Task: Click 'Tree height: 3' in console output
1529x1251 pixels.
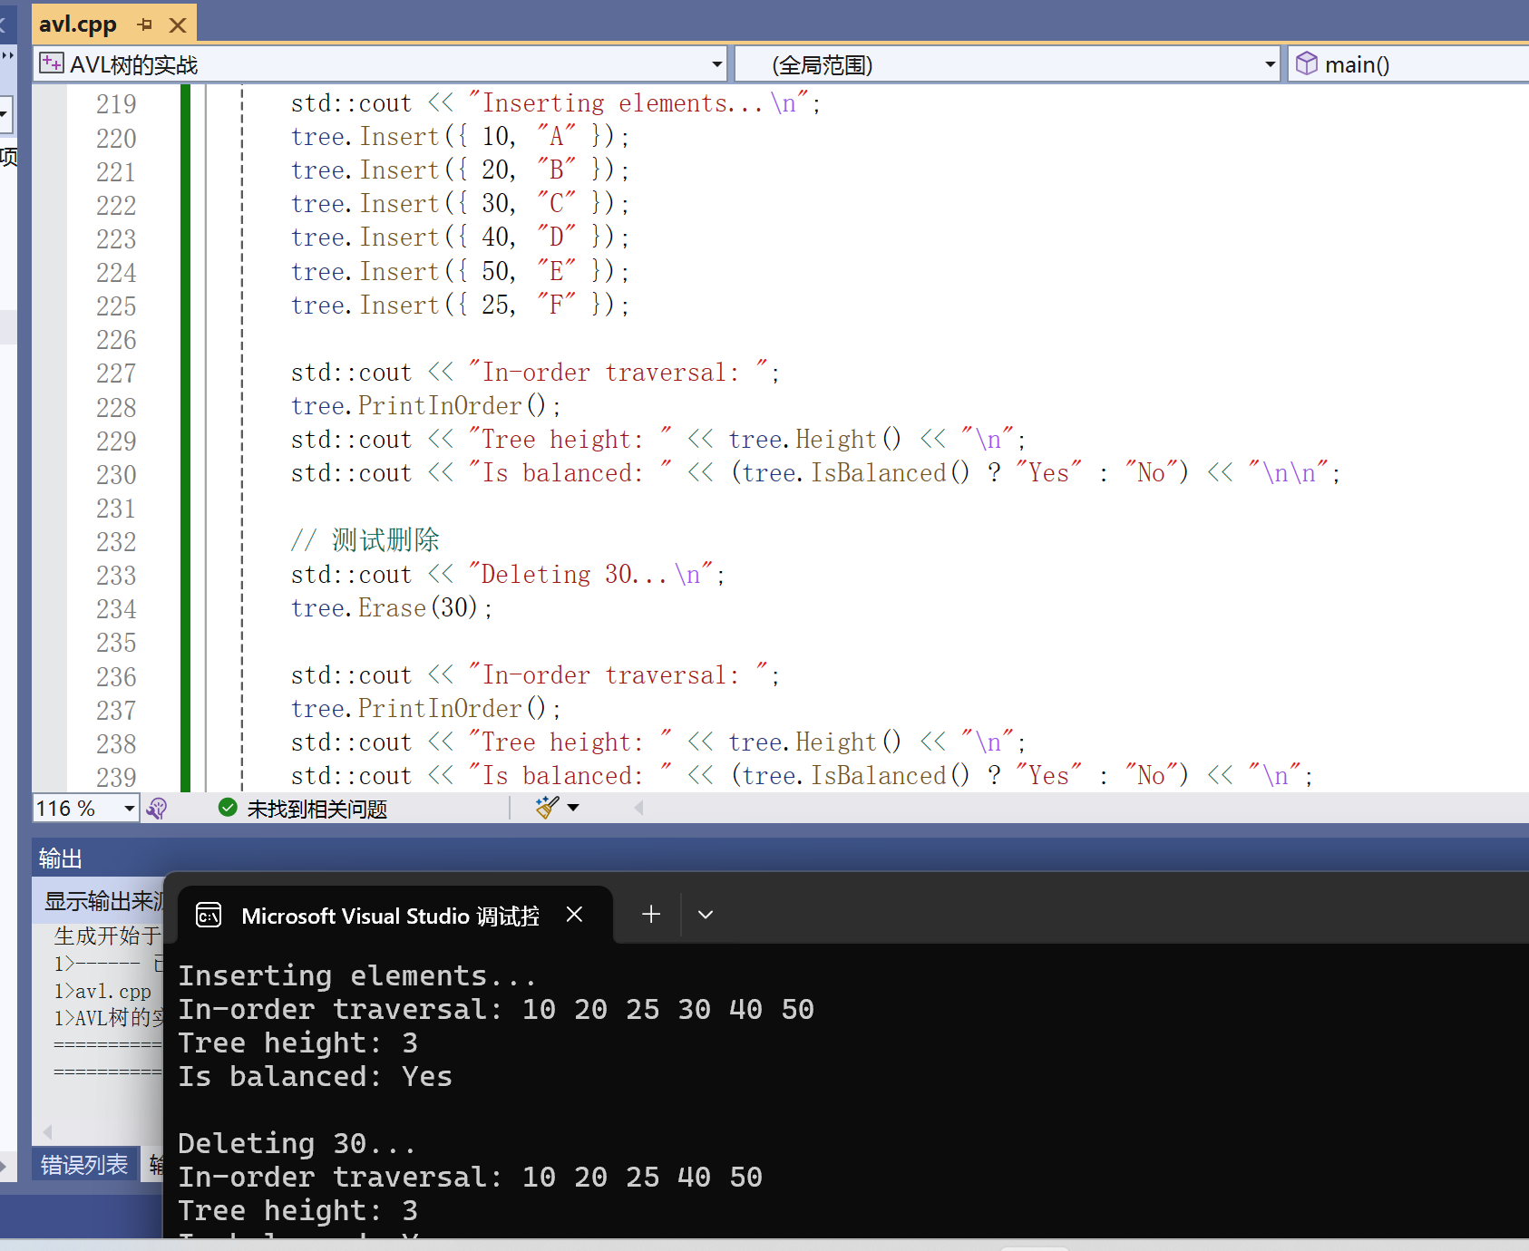Action: 297,1042
